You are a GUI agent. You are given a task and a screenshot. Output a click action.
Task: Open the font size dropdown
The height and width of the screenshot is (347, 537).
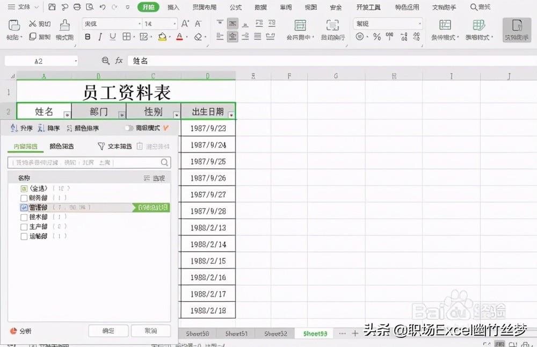[x=176, y=23]
